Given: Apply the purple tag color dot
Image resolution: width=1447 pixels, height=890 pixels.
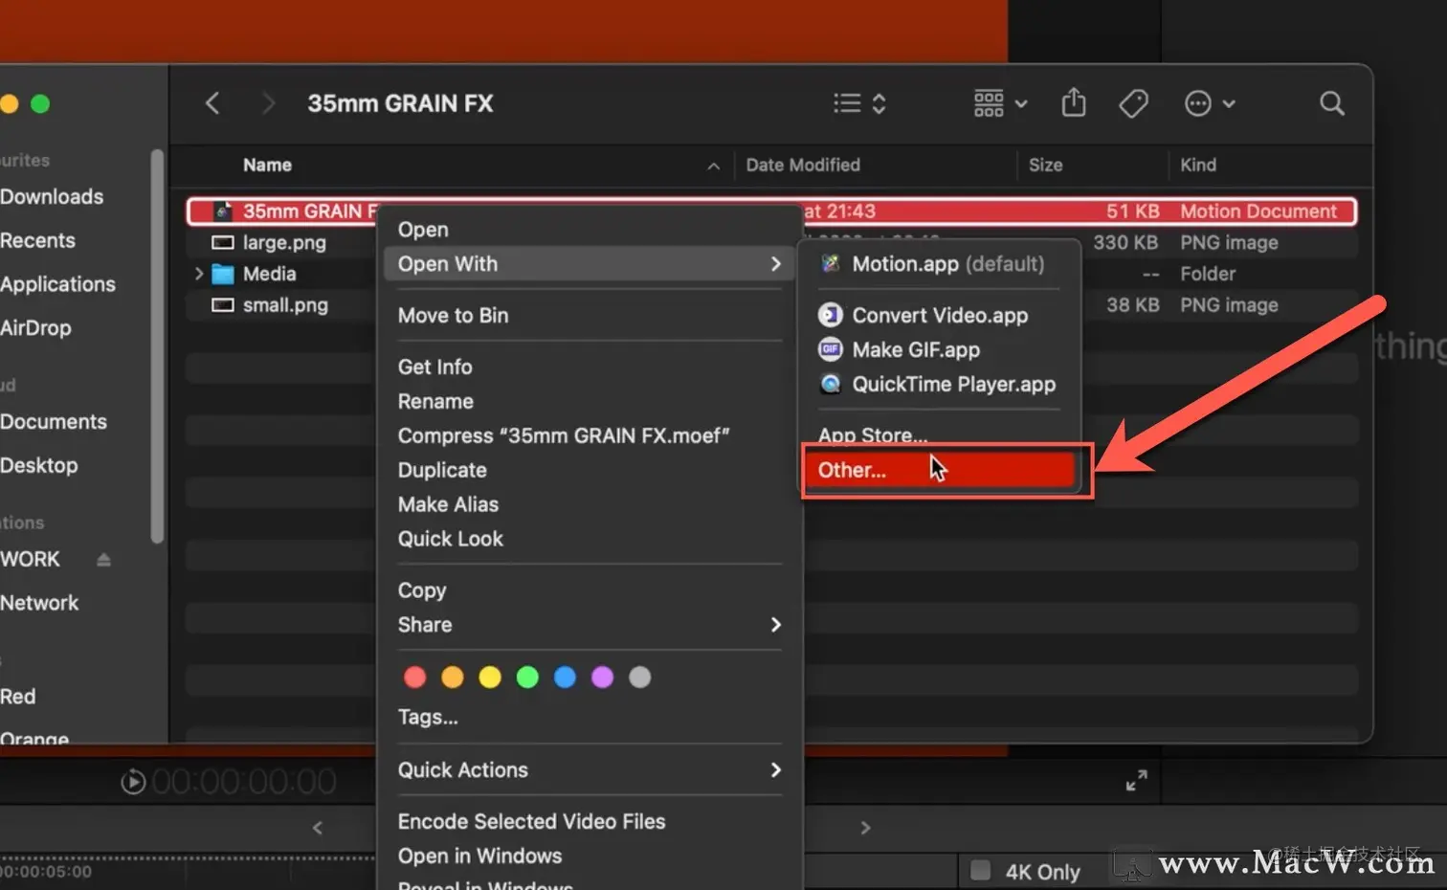Looking at the screenshot, I should pos(602,678).
